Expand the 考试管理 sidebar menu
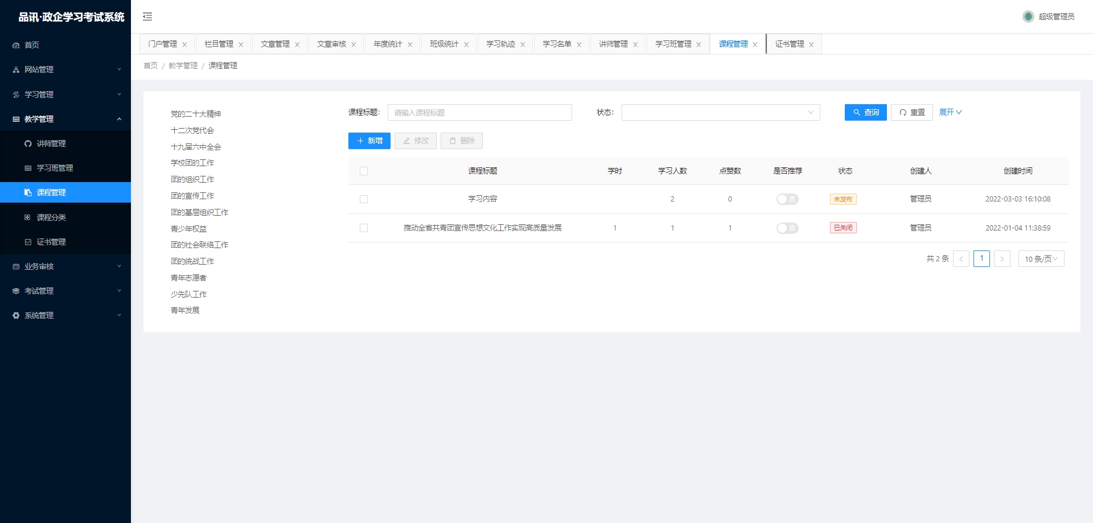This screenshot has width=1093, height=523. tap(65, 291)
